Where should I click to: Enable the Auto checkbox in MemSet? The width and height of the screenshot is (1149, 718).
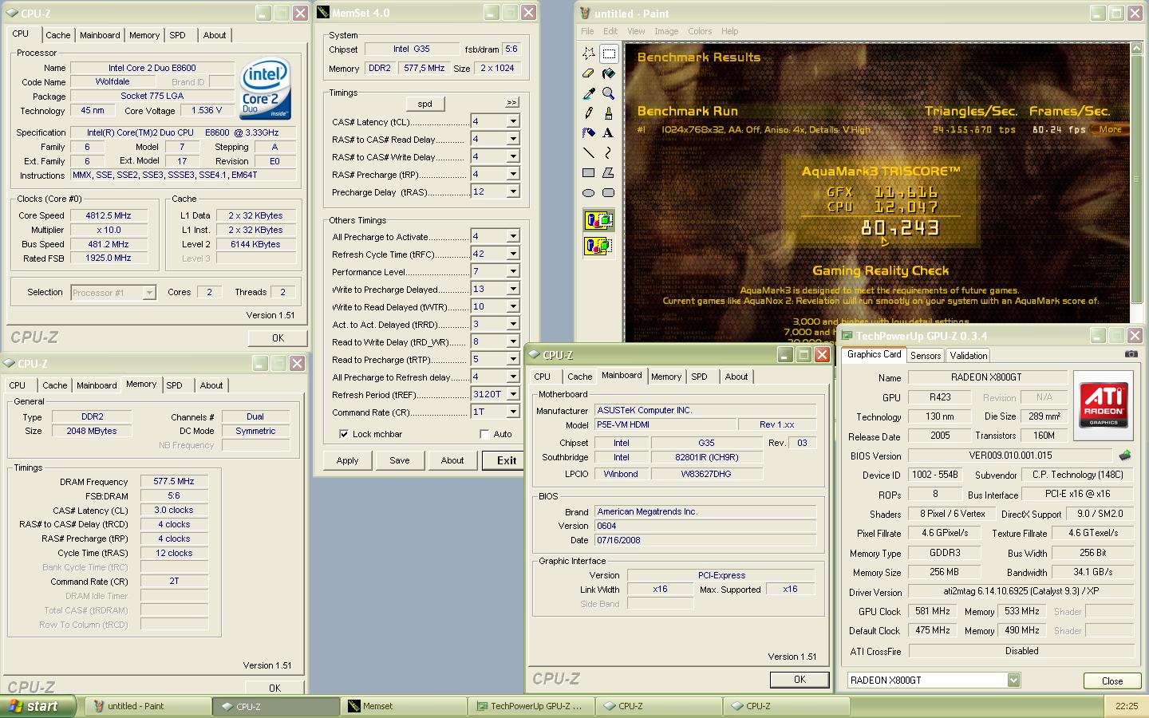[x=484, y=434]
